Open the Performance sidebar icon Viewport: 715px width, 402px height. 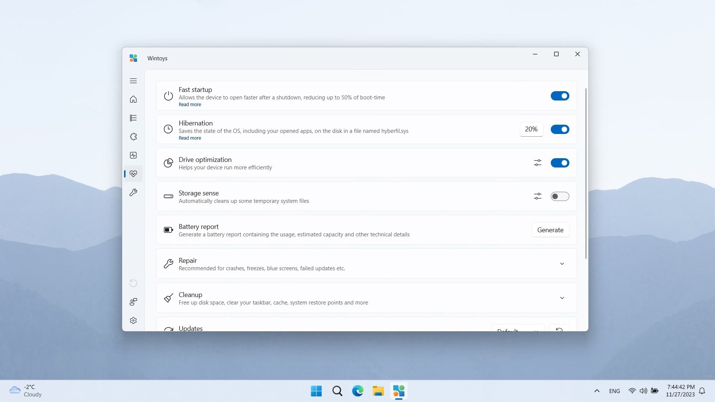pos(133,155)
